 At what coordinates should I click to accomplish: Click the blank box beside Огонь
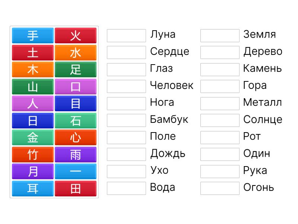(x=220, y=188)
